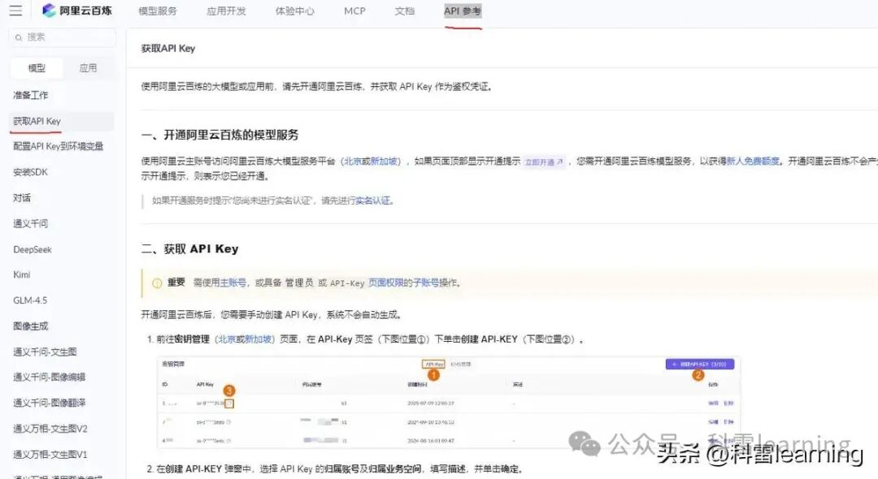This screenshot has height=479, width=878.
Task: Open the hamburger menu icon
Action: [15, 11]
